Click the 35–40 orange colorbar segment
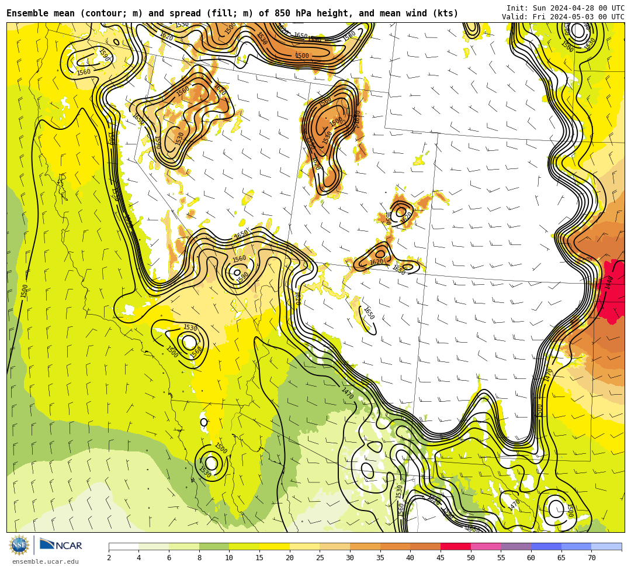The height and width of the screenshot is (569, 631). point(395,546)
